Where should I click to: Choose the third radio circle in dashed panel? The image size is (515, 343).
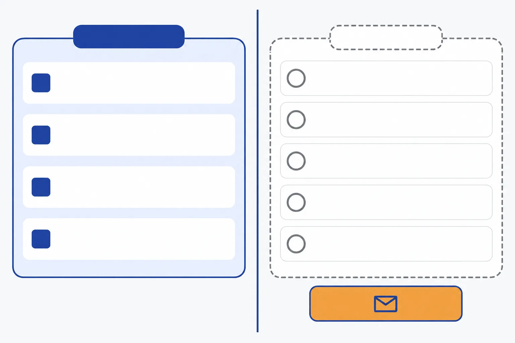(296, 161)
